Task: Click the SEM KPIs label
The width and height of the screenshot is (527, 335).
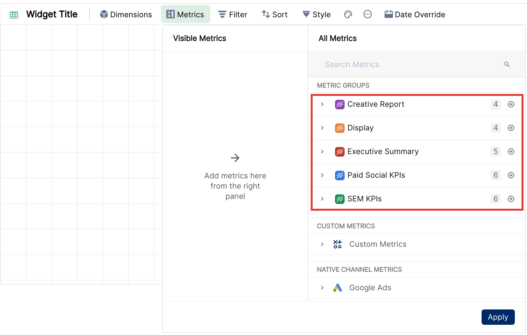Action: click(x=364, y=199)
